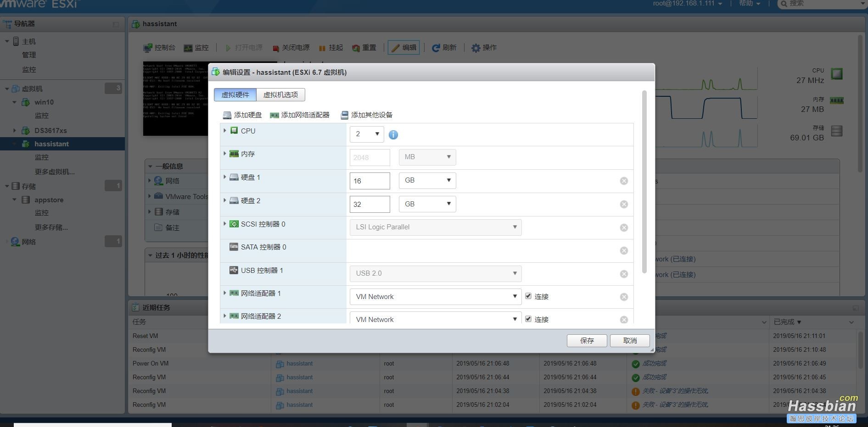Click 取消 cancel button
This screenshot has height=427, width=868.
[630, 341]
